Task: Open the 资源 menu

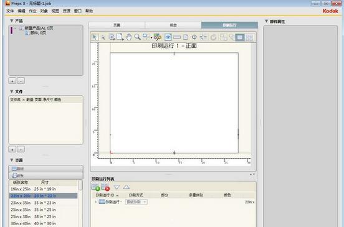Action: point(67,11)
